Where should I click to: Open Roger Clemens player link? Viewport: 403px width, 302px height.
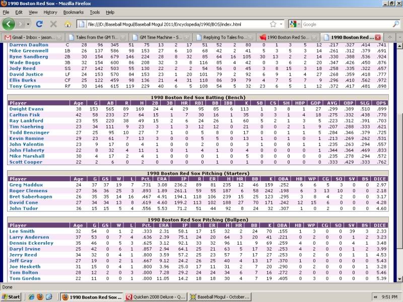coord(28,191)
